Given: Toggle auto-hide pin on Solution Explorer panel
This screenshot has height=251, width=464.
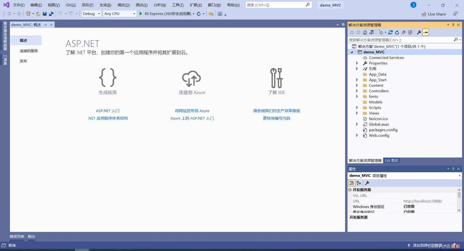Looking at the screenshot, I should point(453,25).
